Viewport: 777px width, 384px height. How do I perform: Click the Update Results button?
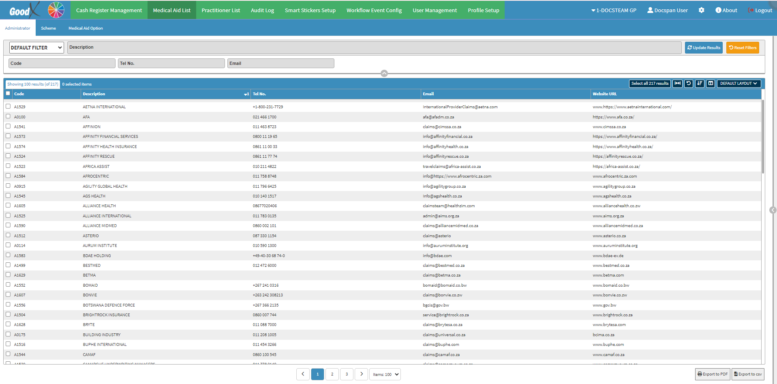[704, 47]
